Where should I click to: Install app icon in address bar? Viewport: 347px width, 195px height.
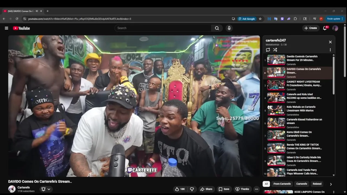pyautogui.click(x=233, y=19)
